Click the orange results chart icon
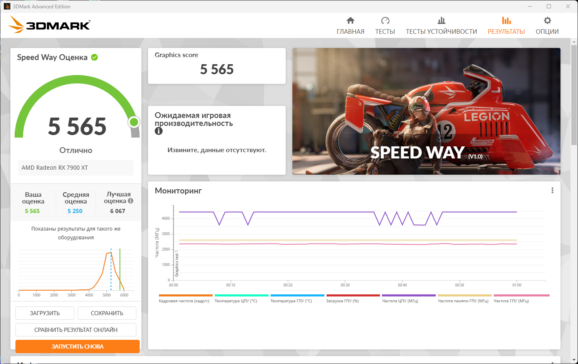This screenshot has width=578, height=364. [506, 20]
